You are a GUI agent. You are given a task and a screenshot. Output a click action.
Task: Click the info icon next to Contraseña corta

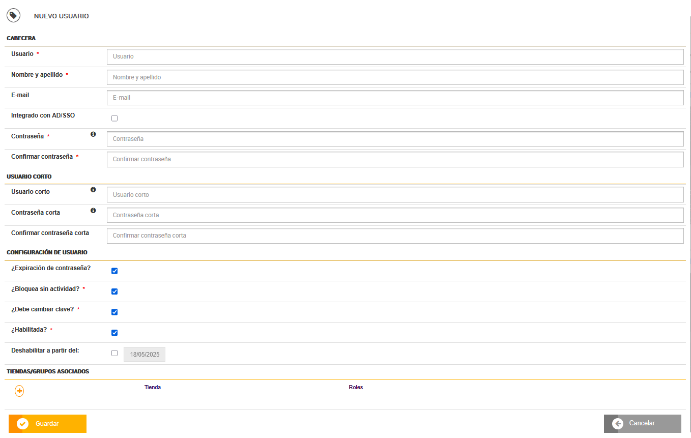[x=93, y=211]
